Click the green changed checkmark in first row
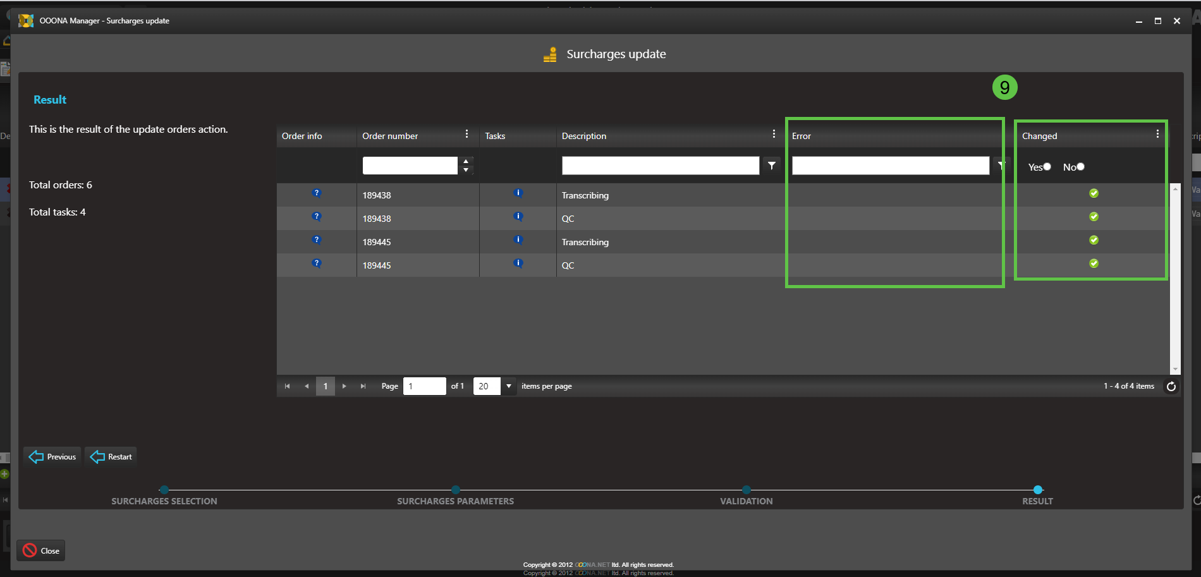Viewport: 1201px width, 577px height. coord(1094,193)
